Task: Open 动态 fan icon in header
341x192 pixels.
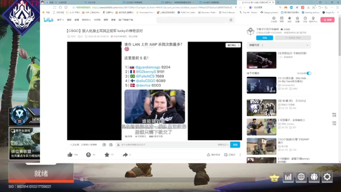Action: tap(289, 19)
